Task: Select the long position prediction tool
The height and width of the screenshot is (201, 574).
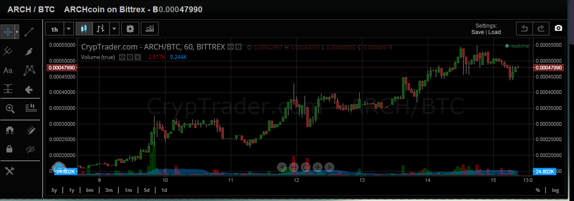Action: (x=8, y=89)
